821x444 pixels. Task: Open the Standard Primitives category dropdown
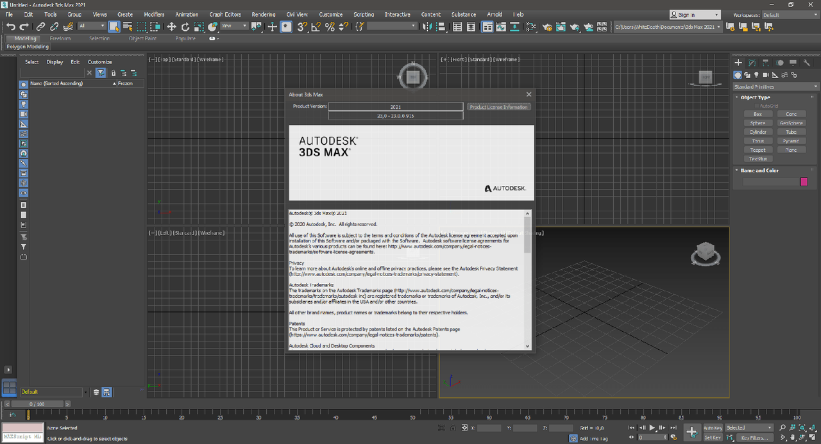pos(776,86)
